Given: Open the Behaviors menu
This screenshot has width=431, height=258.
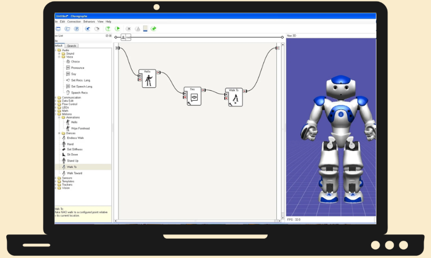Looking at the screenshot, I should click(x=89, y=21).
